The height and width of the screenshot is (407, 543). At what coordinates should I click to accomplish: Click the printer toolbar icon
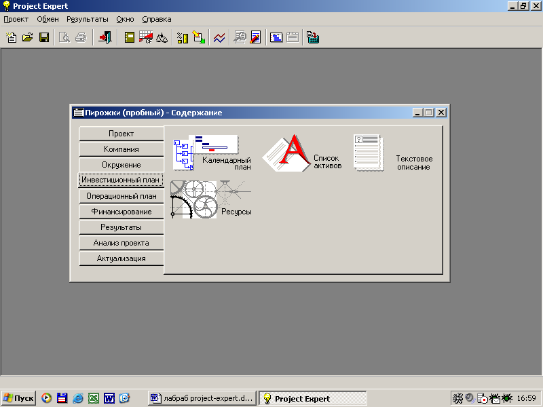click(81, 37)
